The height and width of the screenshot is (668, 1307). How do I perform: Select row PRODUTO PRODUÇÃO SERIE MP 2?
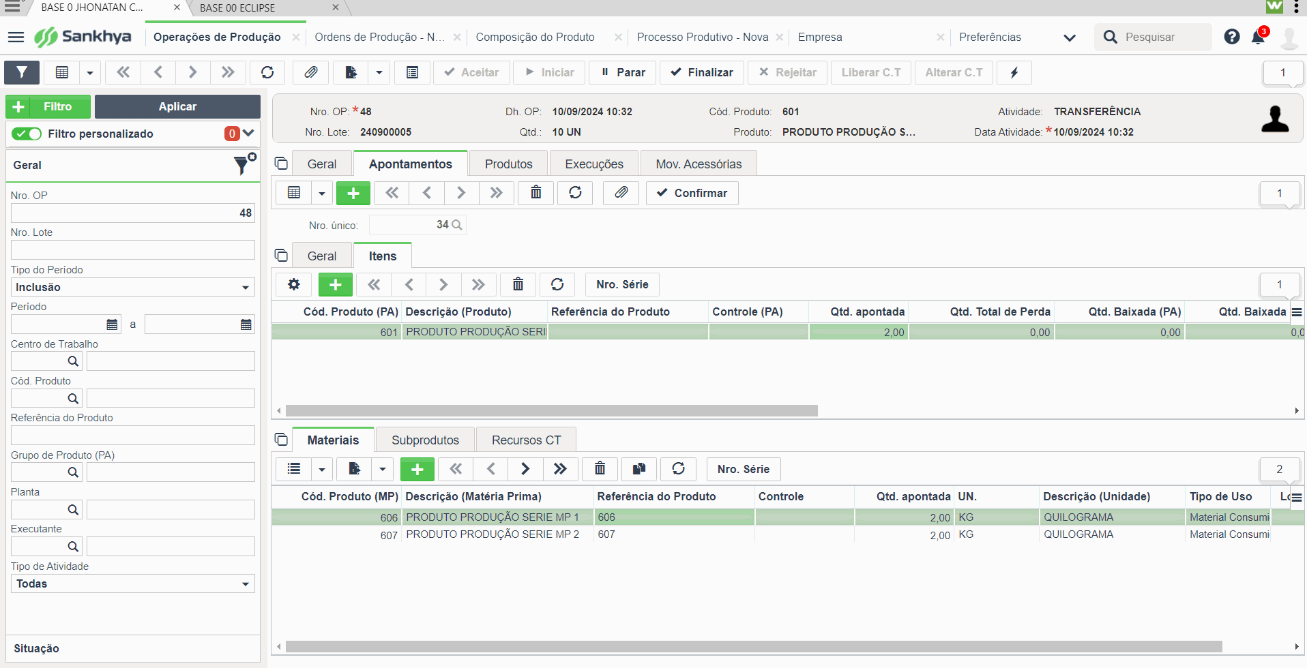(x=788, y=534)
